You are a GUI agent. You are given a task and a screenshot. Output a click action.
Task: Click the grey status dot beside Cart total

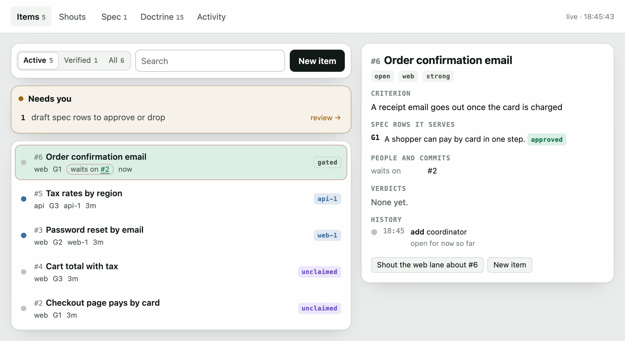(x=24, y=272)
